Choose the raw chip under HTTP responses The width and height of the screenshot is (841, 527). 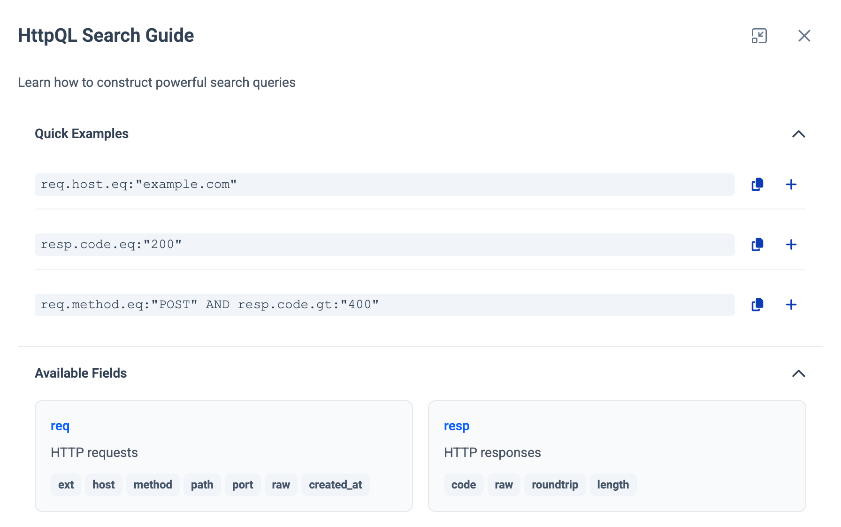(x=504, y=485)
